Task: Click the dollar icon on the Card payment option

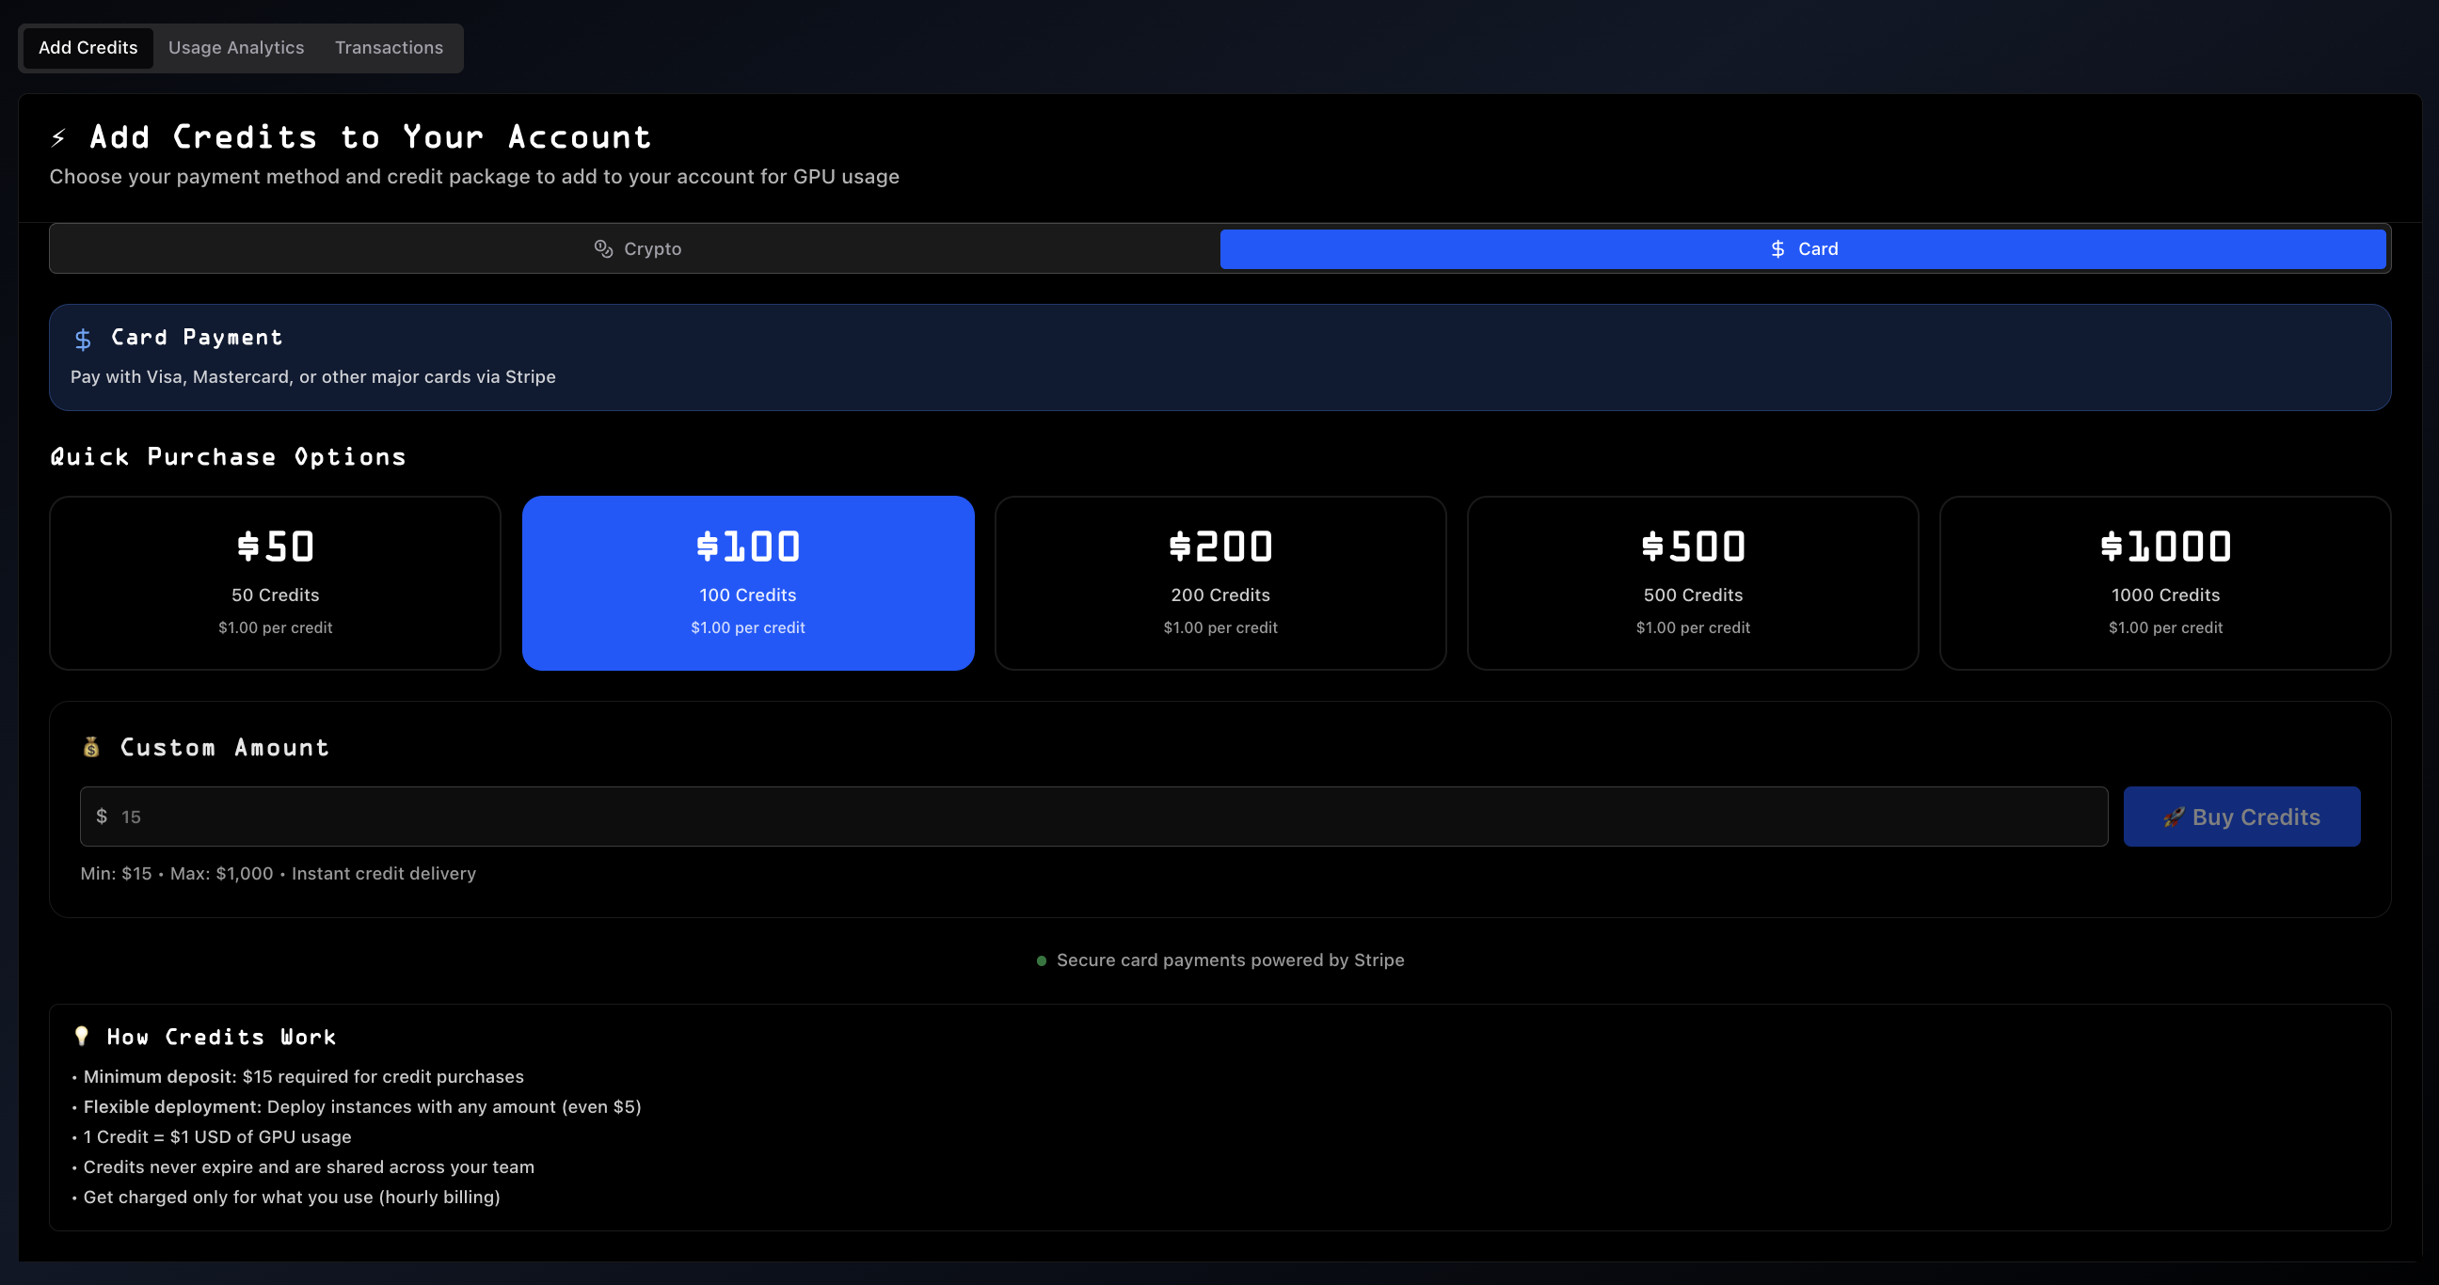Action: [1777, 248]
